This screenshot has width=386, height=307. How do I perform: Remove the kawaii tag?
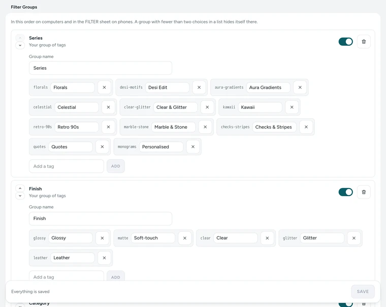pyautogui.click(x=292, y=107)
